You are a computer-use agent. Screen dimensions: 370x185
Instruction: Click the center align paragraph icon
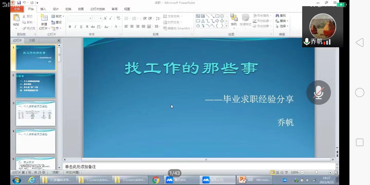132,26
